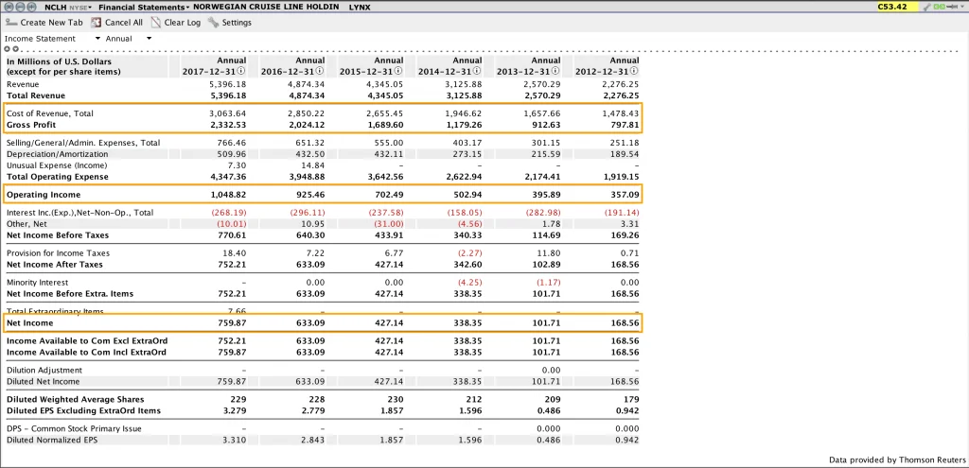The image size is (969, 468).
Task: Click the 2017 Net Income value 759.87 in highlighted row
Action: (233, 323)
